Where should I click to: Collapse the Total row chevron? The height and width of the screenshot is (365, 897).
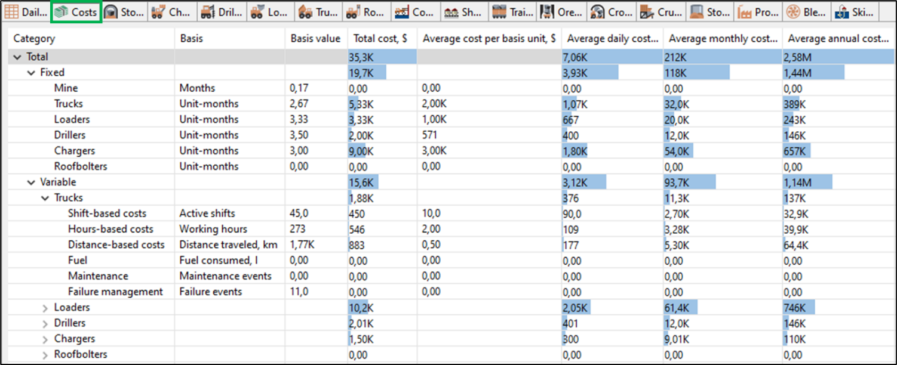(17, 57)
